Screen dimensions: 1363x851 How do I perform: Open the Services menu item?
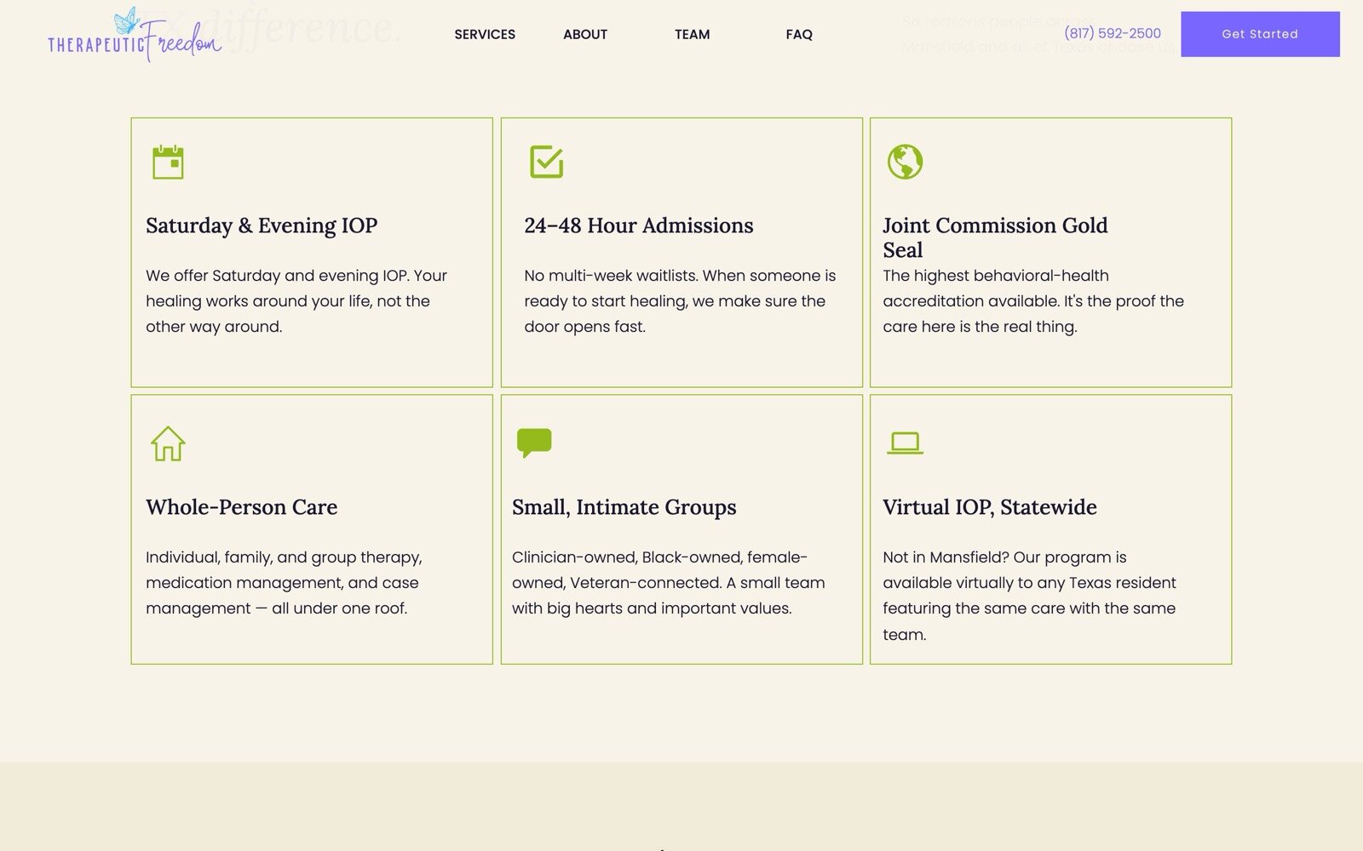click(x=485, y=34)
